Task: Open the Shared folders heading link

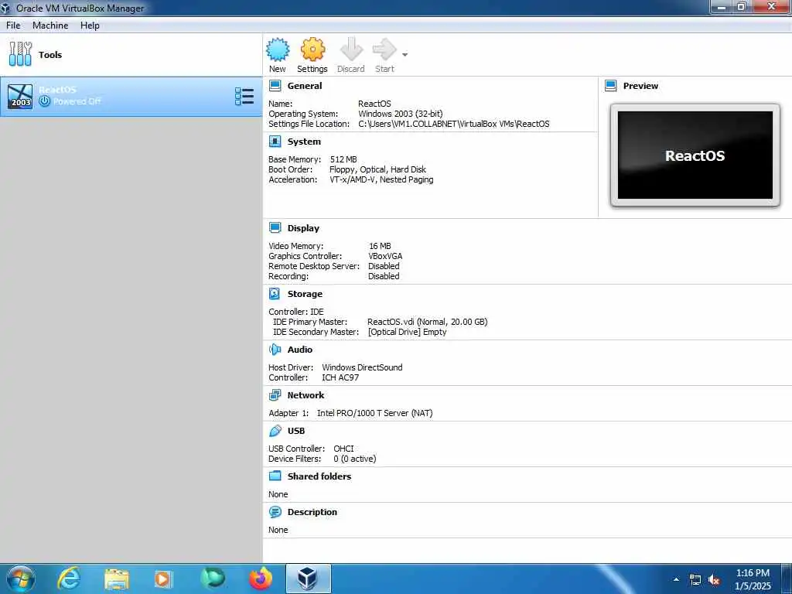Action: click(x=319, y=476)
